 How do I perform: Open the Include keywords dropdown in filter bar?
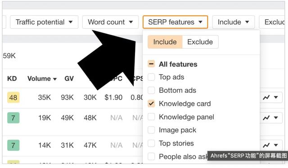tap(234, 22)
